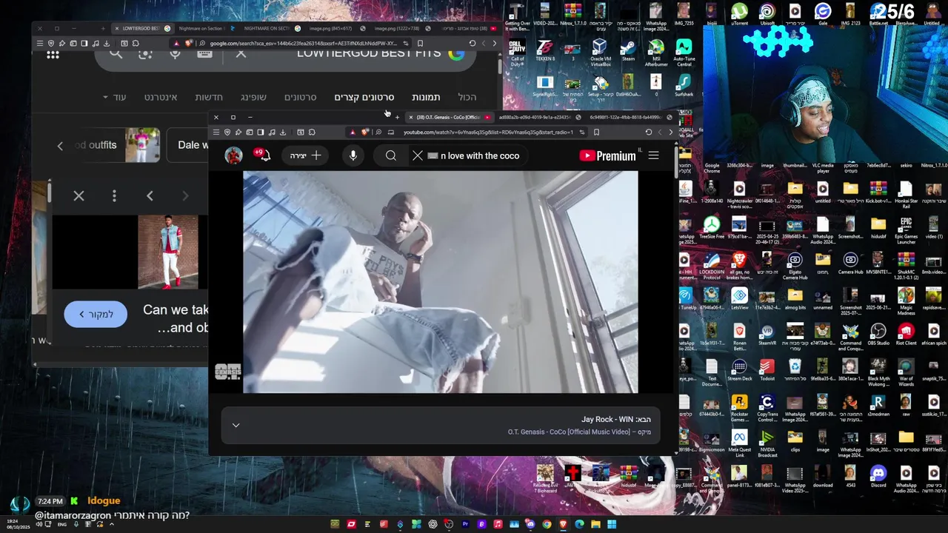Click the YouTube Premium logo

point(607,155)
